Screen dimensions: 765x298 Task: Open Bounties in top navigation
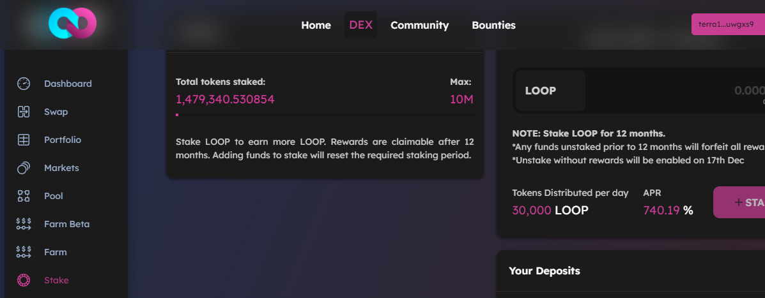click(x=494, y=26)
